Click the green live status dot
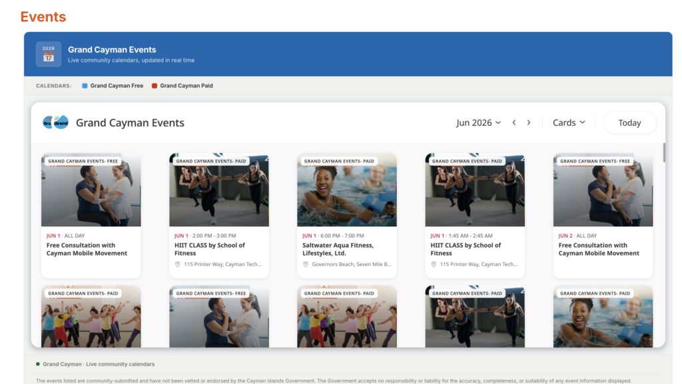This screenshot has width=682, height=384. pyautogui.click(x=38, y=364)
